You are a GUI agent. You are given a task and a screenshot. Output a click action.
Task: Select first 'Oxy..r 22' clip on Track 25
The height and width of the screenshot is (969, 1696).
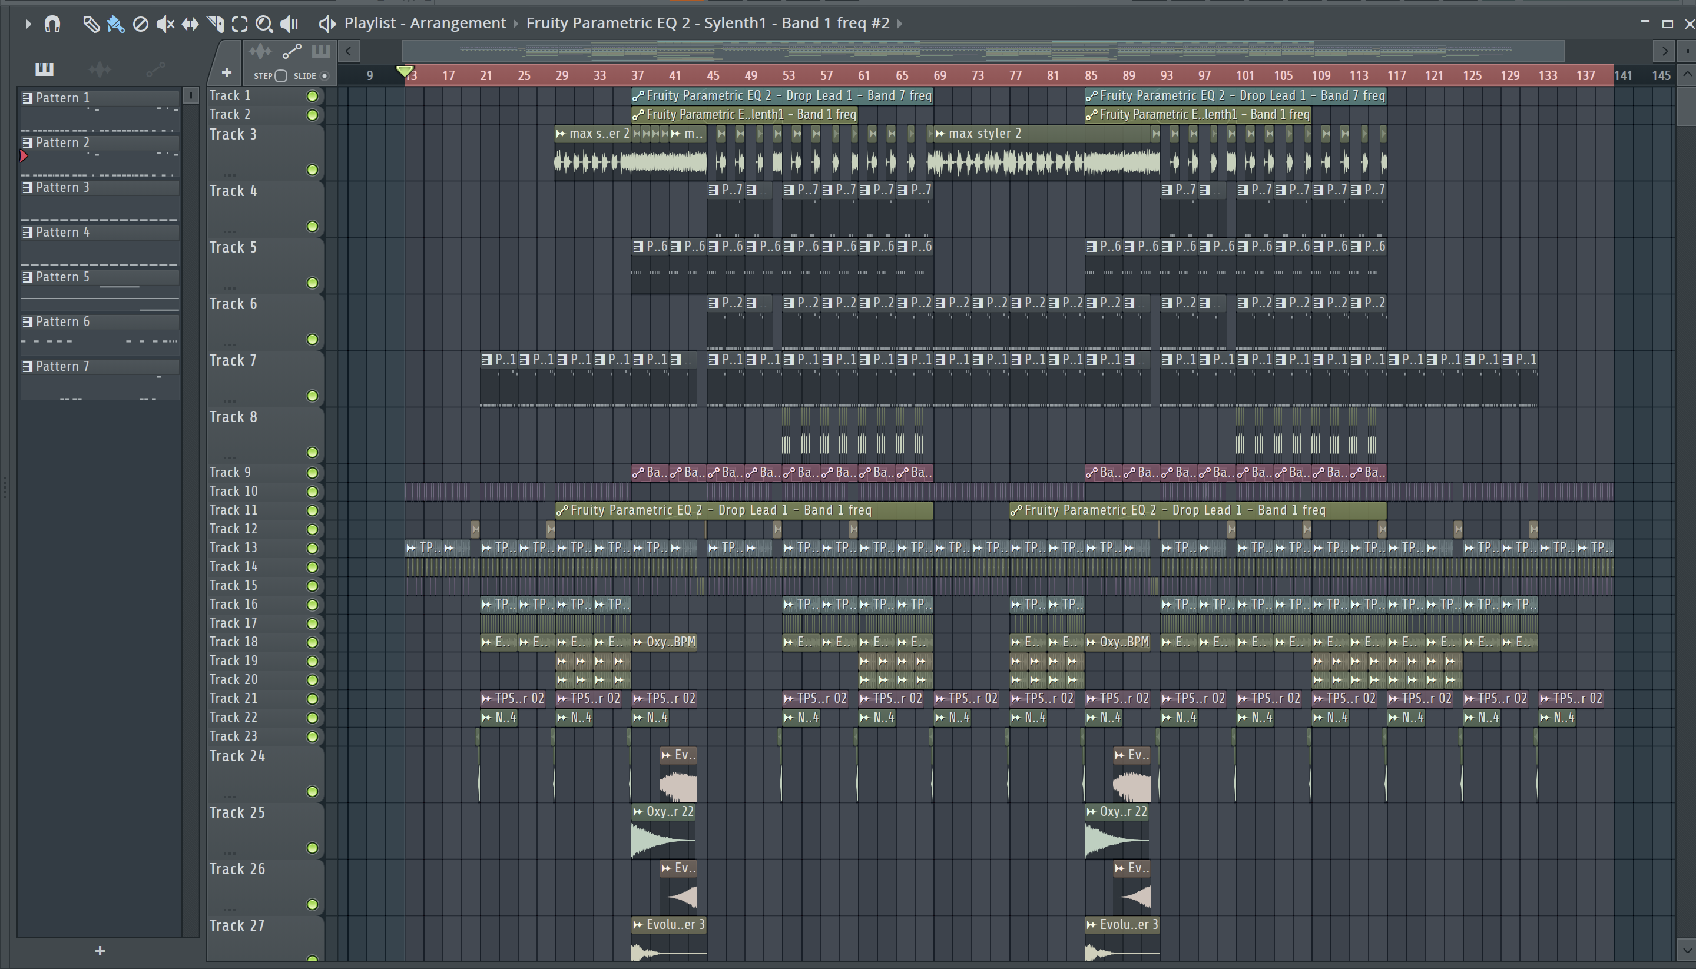point(664,831)
